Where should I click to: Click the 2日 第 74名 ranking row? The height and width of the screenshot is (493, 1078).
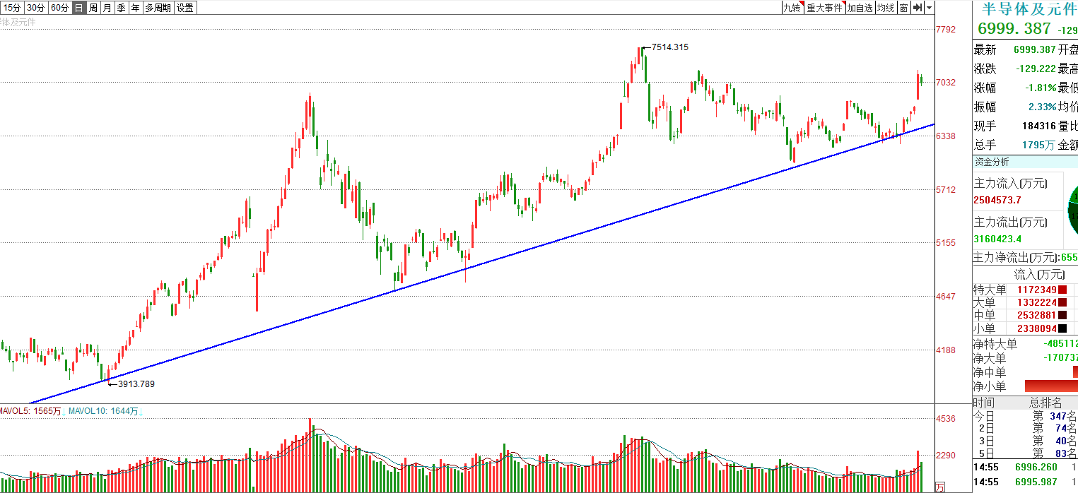point(1025,428)
